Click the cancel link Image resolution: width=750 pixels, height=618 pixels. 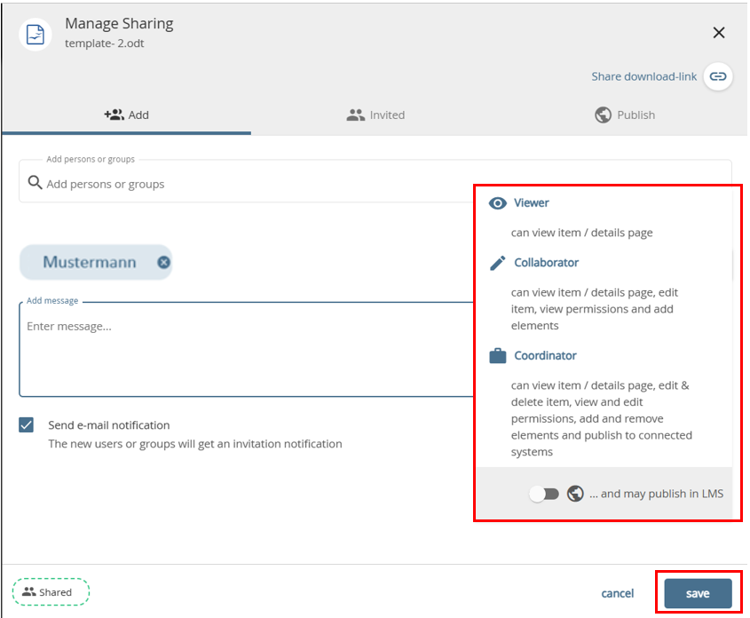(x=617, y=593)
